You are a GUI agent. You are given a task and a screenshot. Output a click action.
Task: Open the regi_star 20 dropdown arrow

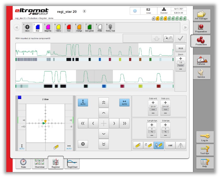tap(84, 11)
